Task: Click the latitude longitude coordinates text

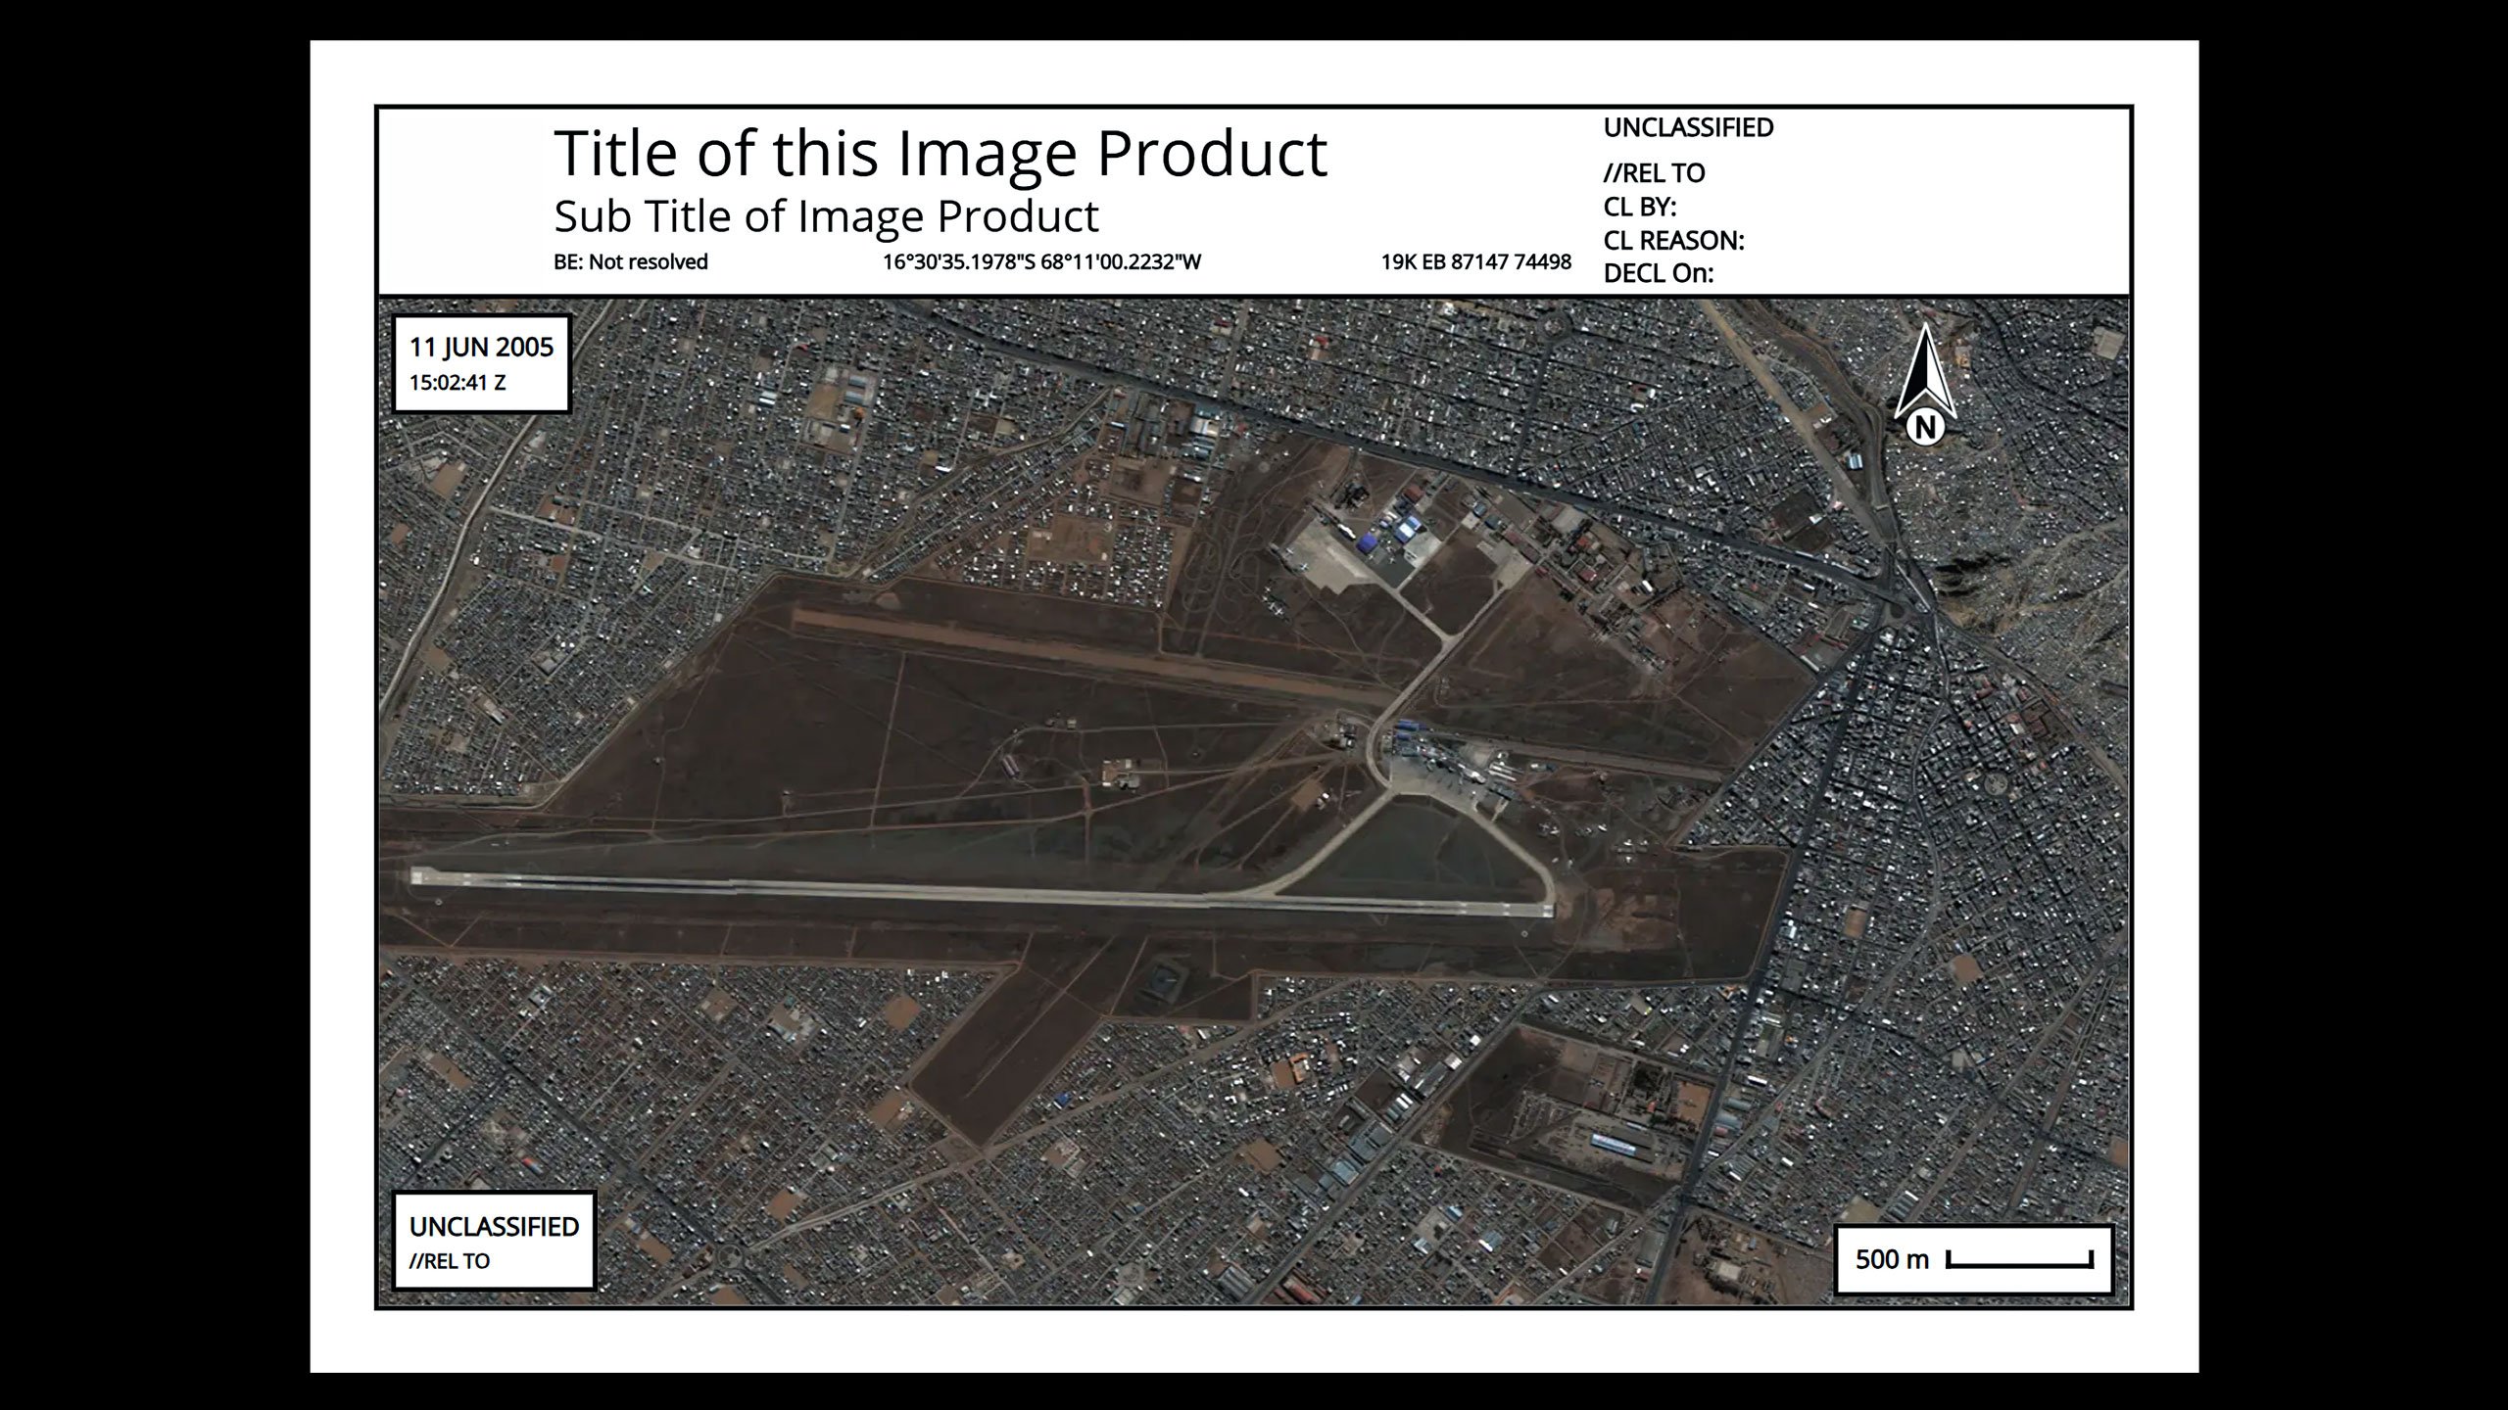Action: click(x=1041, y=261)
